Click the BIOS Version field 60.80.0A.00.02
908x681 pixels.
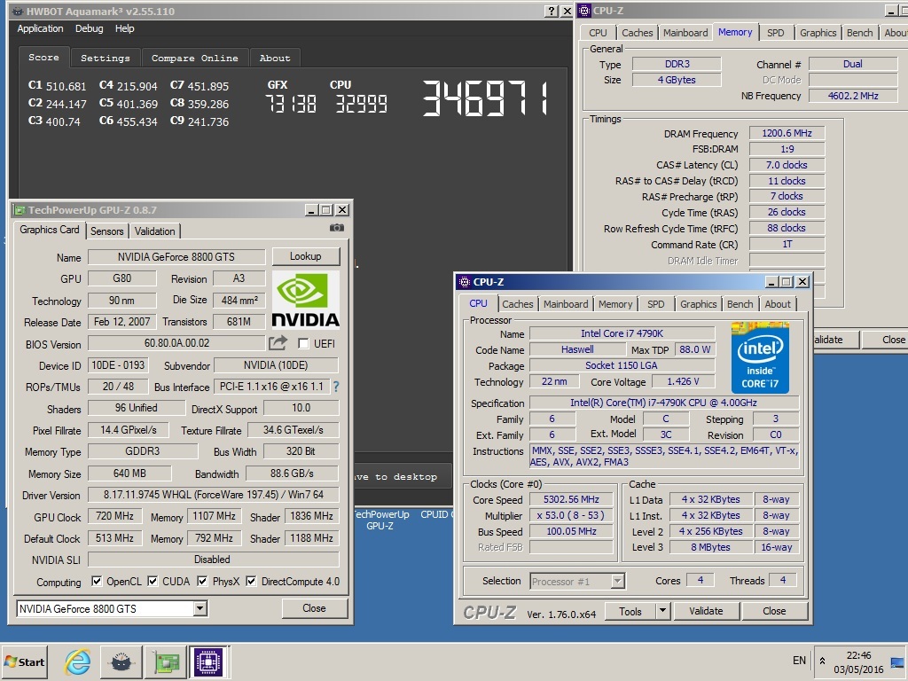[x=176, y=343]
